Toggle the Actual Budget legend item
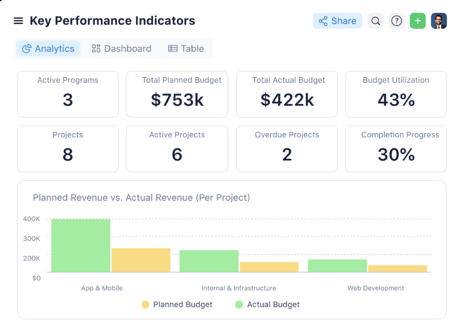The height and width of the screenshot is (323, 451). click(239, 304)
